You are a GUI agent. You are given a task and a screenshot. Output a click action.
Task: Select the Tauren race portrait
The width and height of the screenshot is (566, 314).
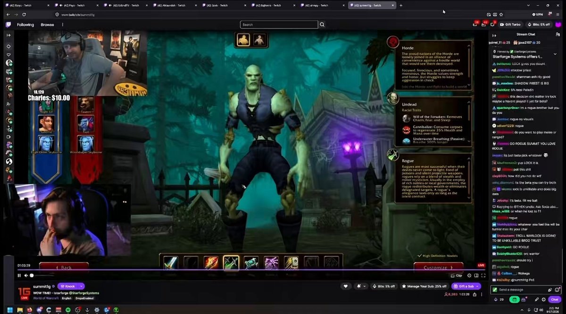tap(85, 105)
